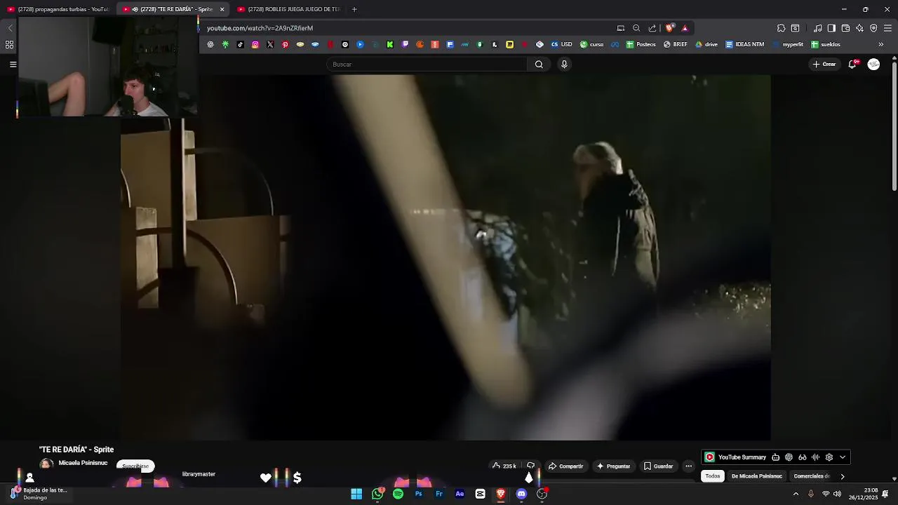Screen dimensions: 898x505
Task: Switch to 'propagandas turbias' tab
Action: click(x=58, y=9)
